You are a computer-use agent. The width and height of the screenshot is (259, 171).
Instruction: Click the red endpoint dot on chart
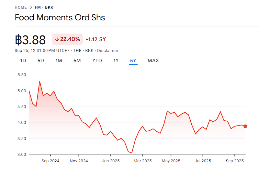tap(245, 126)
